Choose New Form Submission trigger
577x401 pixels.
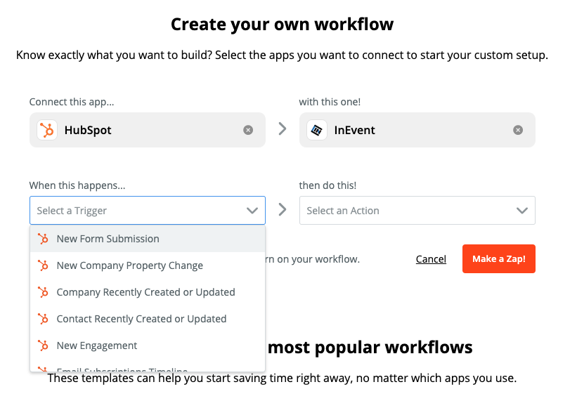click(148, 239)
